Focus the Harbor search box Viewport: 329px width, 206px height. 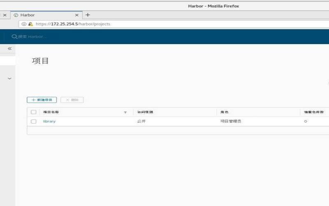pyautogui.click(x=32, y=37)
